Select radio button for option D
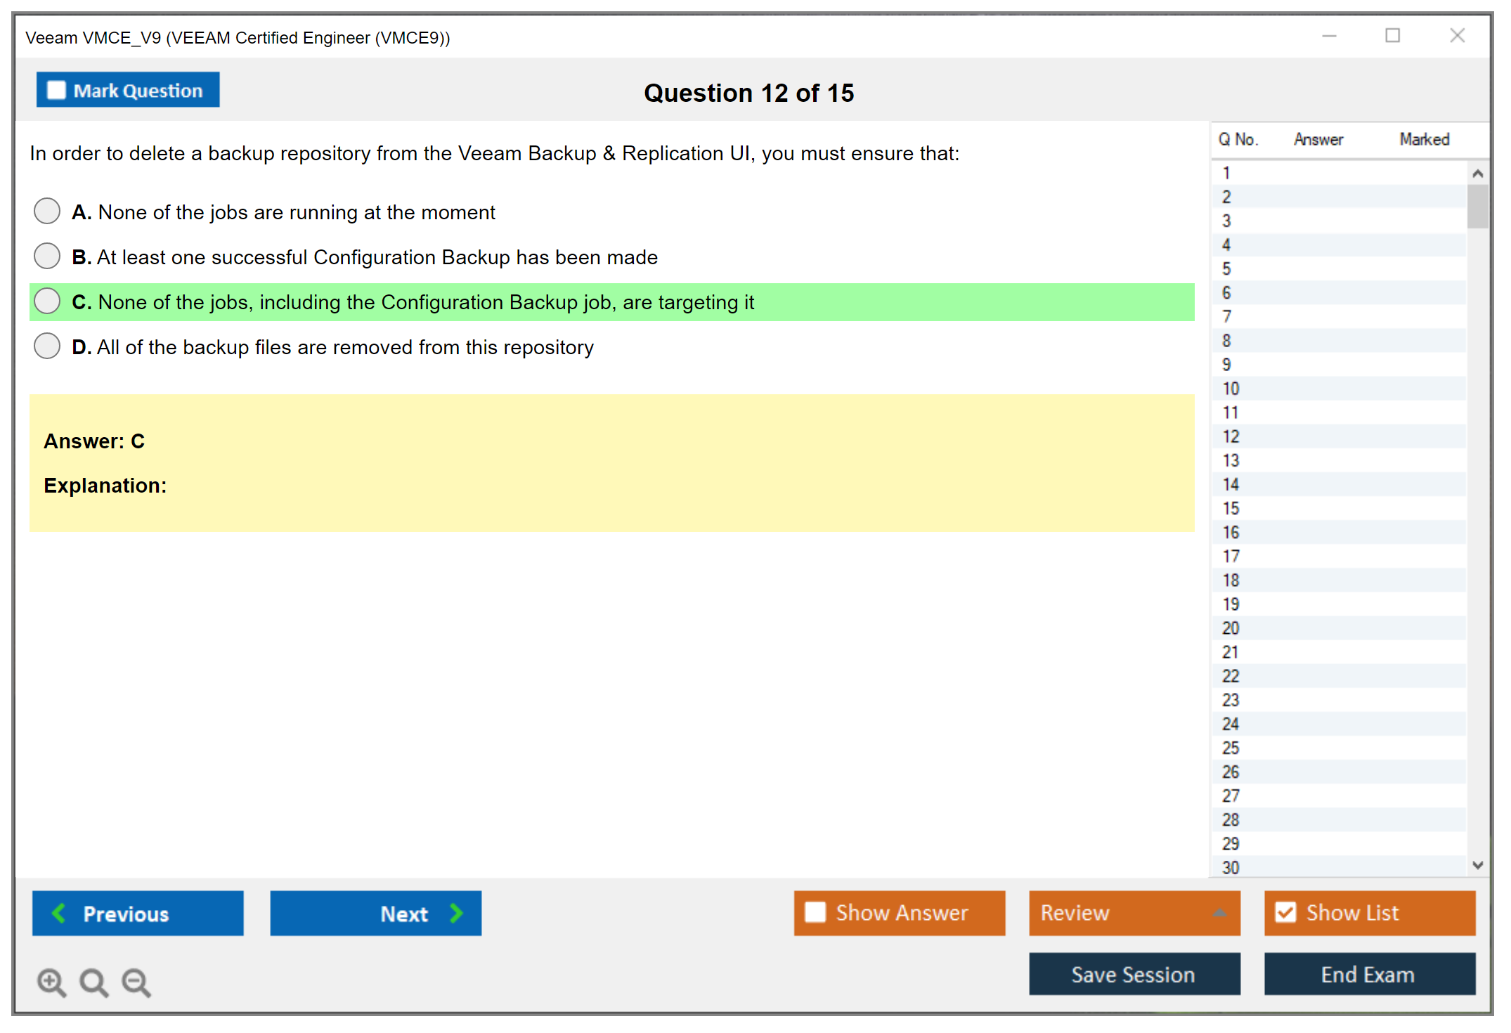This screenshot has width=1511, height=1033. click(x=47, y=346)
